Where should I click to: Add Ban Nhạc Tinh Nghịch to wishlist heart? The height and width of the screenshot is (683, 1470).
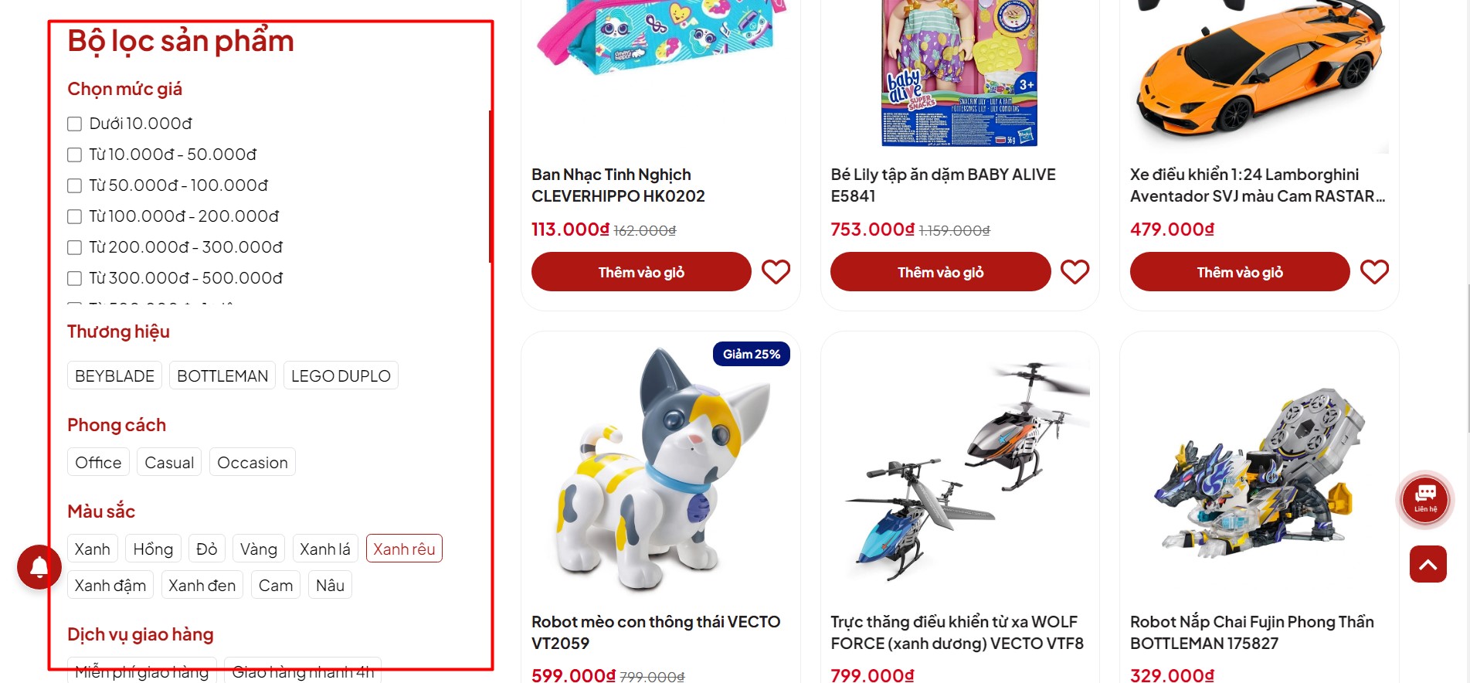coord(776,272)
